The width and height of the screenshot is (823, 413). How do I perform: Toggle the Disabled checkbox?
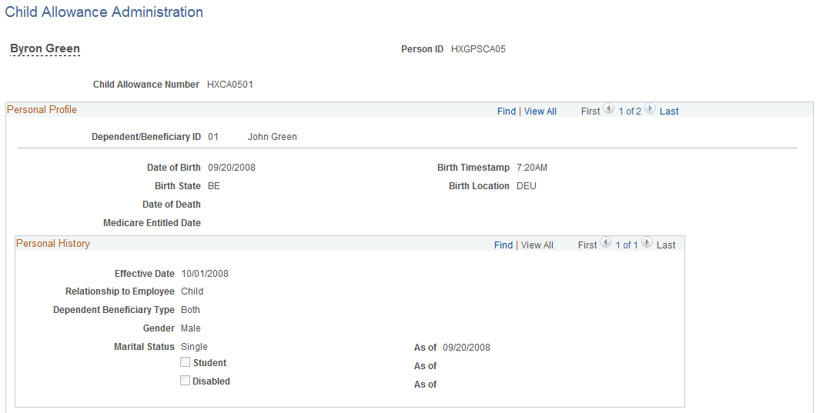coord(185,381)
